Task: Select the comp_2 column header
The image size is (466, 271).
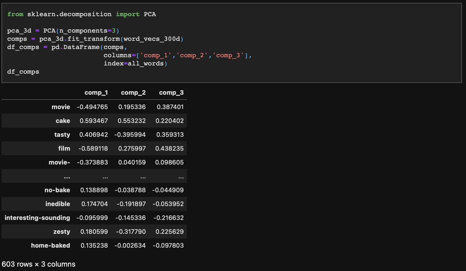Action: coord(133,93)
